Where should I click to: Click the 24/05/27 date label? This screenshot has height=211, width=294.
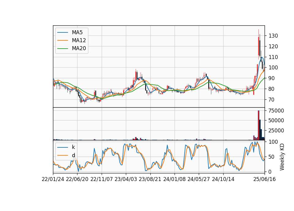(x=198, y=180)
